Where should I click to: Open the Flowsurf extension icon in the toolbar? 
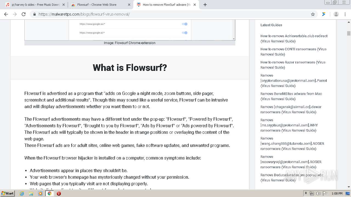[x=324, y=14]
